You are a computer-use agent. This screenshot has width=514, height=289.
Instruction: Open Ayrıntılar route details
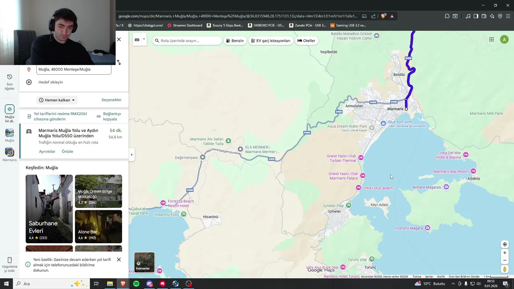coord(47,151)
